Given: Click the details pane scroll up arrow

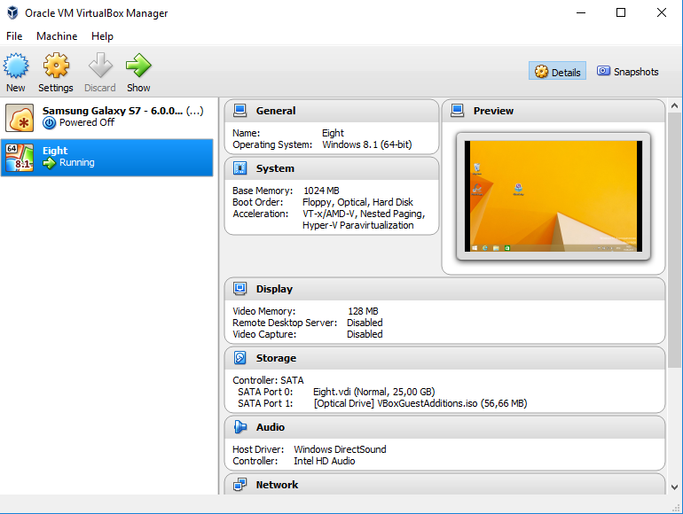Looking at the screenshot, I should click(x=674, y=105).
